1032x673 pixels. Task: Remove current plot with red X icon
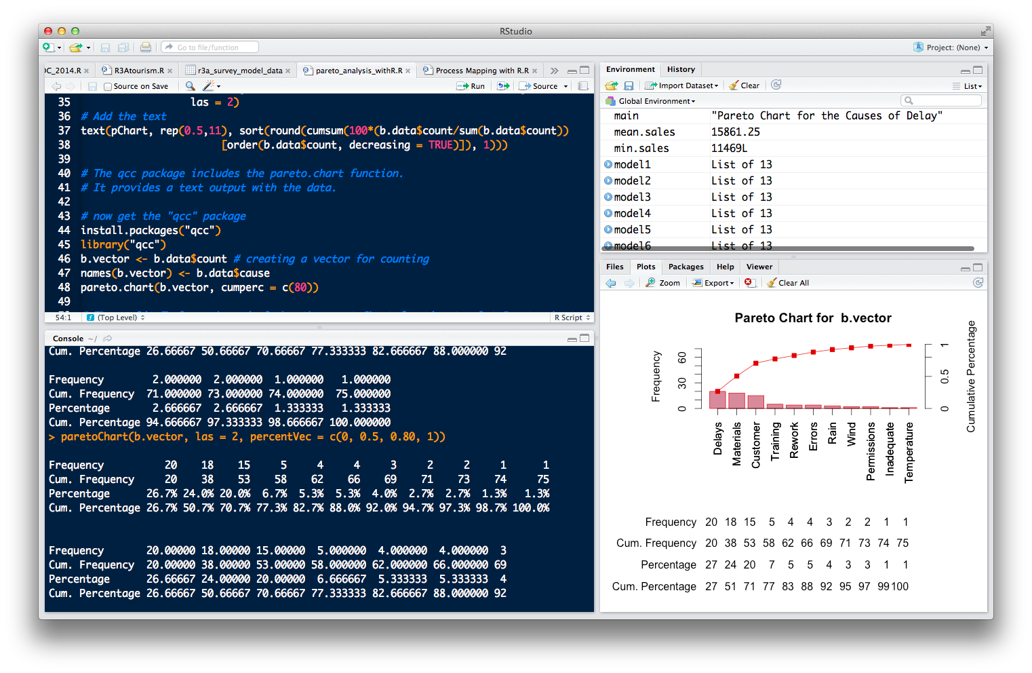[749, 283]
